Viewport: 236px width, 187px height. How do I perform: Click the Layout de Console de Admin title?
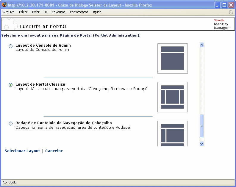click(43, 45)
